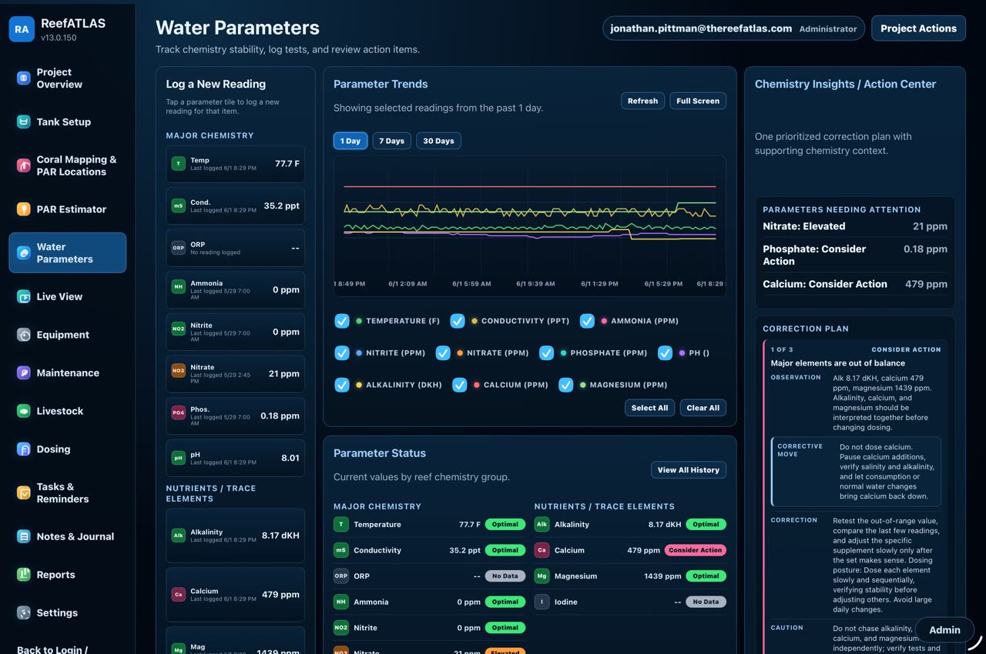This screenshot has width=986, height=654.
Task: Click the green T icon on Temp tile
Action: [x=178, y=164]
